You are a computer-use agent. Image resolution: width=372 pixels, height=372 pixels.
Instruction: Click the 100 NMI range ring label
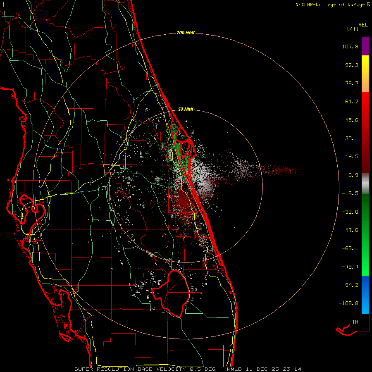pos(186,33)
